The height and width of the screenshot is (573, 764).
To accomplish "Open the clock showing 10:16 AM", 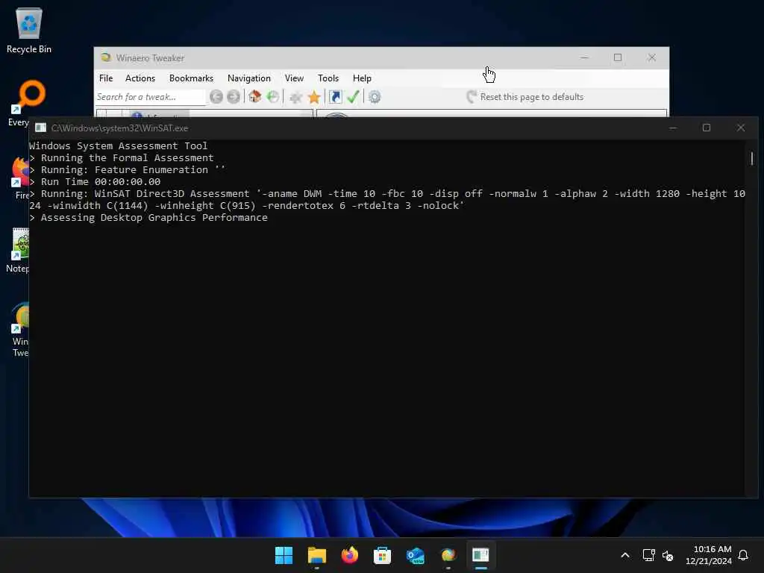I will 709,555.
